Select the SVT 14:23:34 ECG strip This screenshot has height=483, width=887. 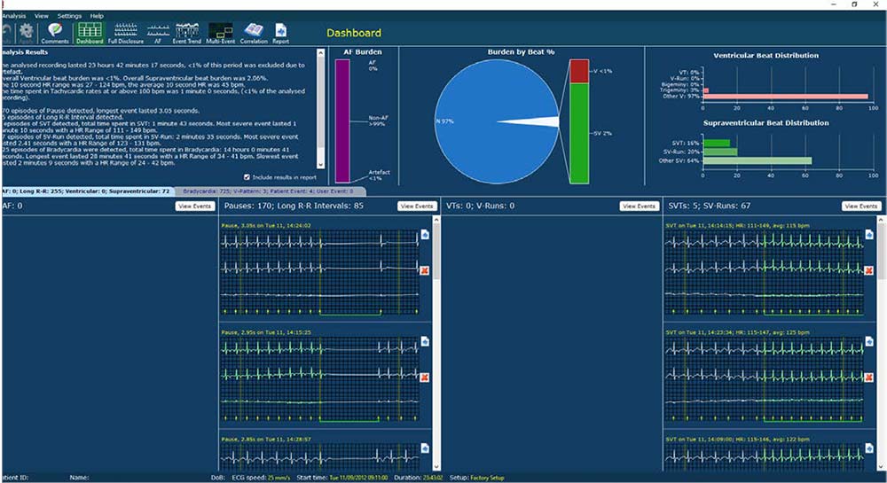tap(765, 379)
